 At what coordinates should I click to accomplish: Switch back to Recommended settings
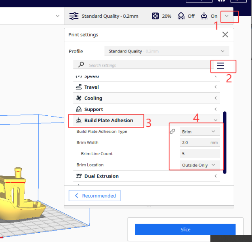pos(94,196)
